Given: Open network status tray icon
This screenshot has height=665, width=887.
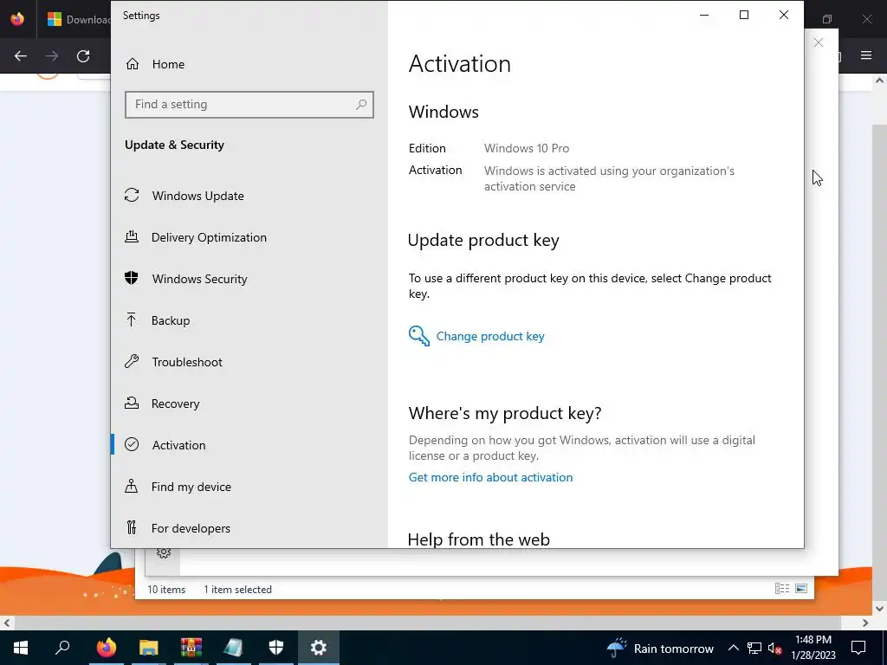Looking at the screenshot, I should 754,648.
